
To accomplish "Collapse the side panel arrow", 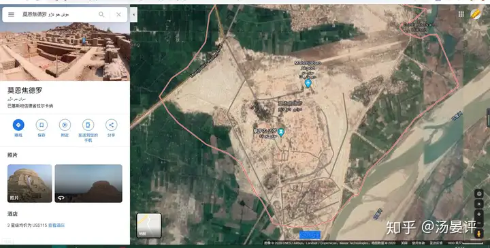I will pos(134,15).
